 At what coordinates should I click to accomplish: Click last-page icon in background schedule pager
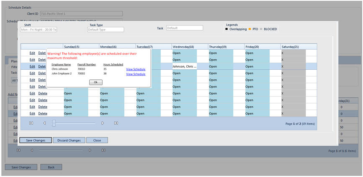click(x=103, y=150)
